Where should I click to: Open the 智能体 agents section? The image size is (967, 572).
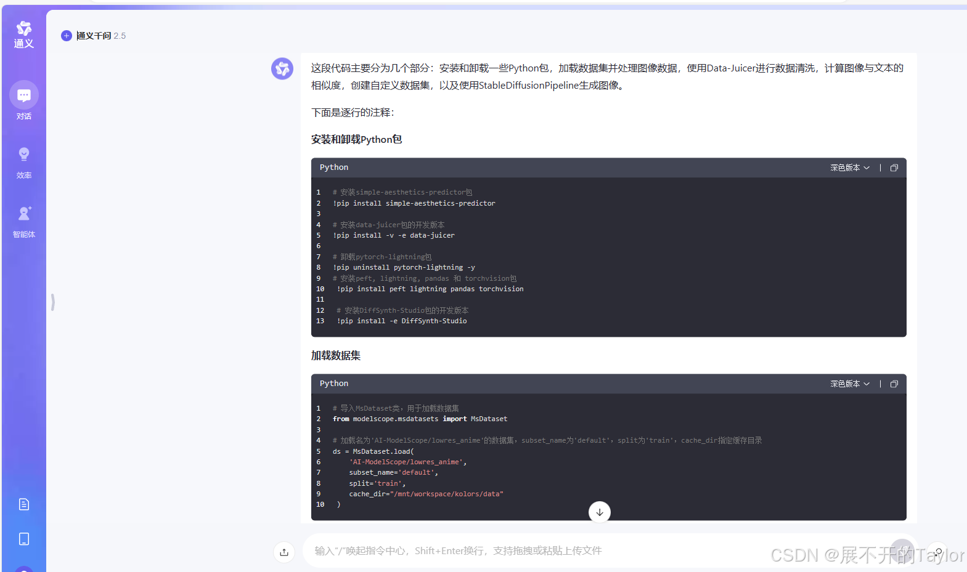[x=24, y=222]
